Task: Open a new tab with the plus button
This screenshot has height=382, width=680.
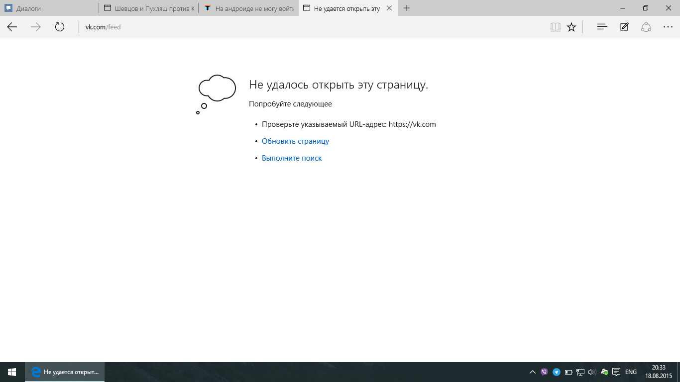Action: tap(407, 8)
